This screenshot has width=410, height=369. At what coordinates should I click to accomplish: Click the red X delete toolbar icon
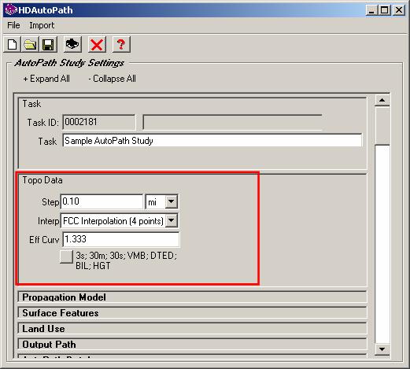(97, 44)
